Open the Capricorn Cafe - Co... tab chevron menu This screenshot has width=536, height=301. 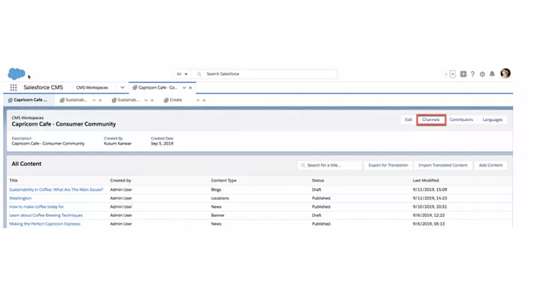point(184,88)
